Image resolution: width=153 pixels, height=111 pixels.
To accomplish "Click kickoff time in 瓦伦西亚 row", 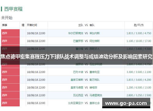I will [36, 95].
